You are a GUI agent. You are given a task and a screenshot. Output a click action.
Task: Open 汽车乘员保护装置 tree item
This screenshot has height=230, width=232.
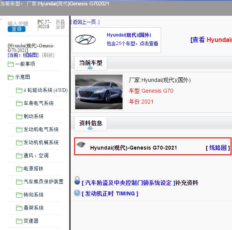(x=44, y=182)
